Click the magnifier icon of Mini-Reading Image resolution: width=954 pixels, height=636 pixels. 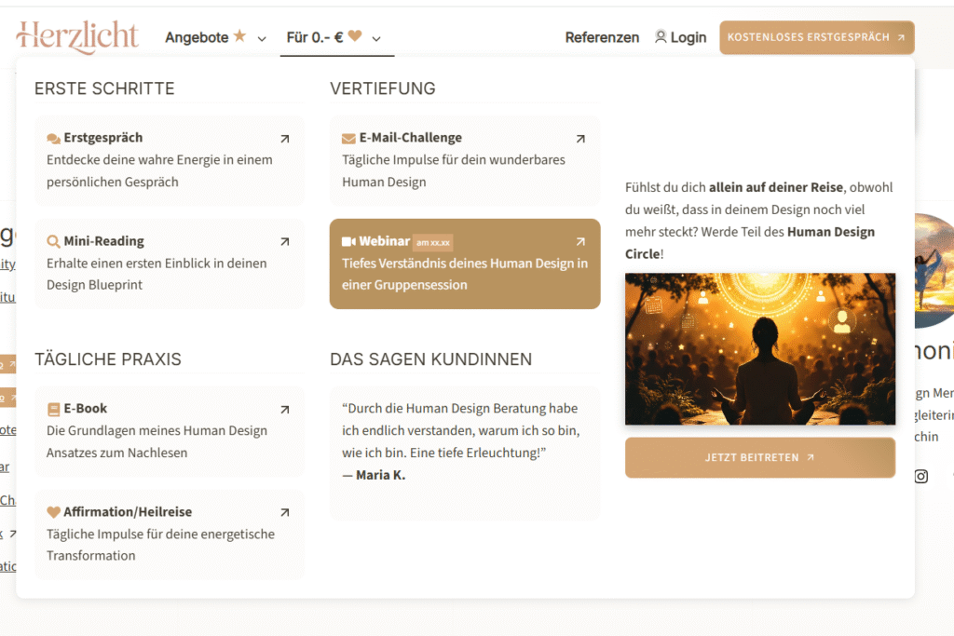click(x=53, y=241)
